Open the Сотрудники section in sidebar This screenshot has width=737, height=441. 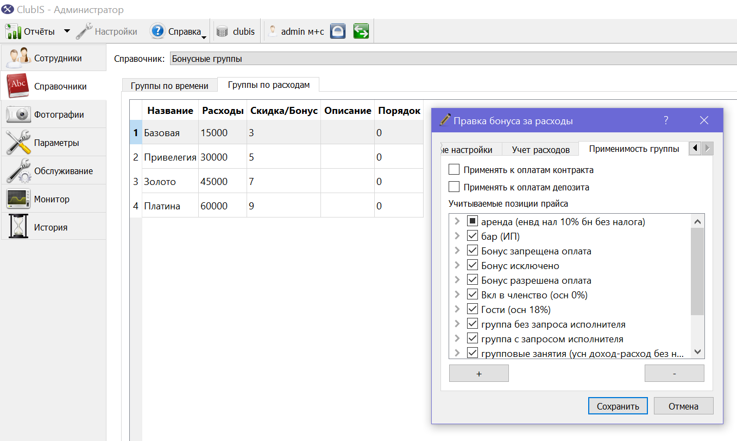coord(53,58)
